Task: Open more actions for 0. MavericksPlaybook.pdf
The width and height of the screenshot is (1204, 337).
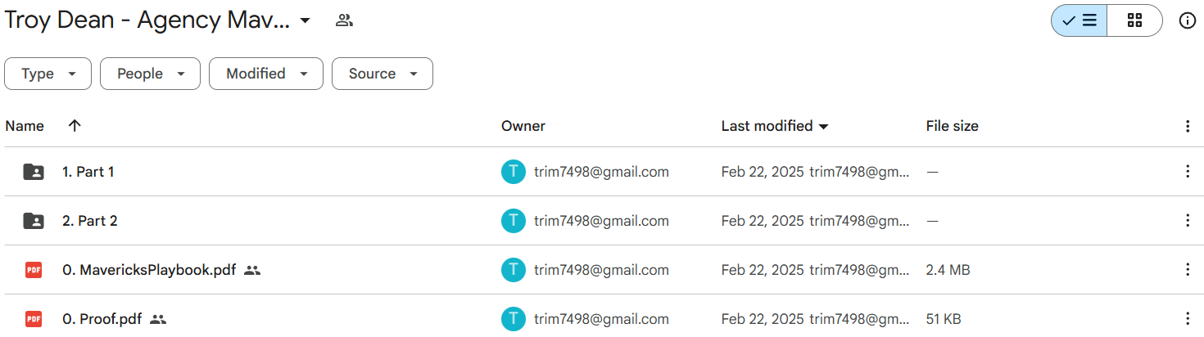Action: click(x=1188, y=270)
